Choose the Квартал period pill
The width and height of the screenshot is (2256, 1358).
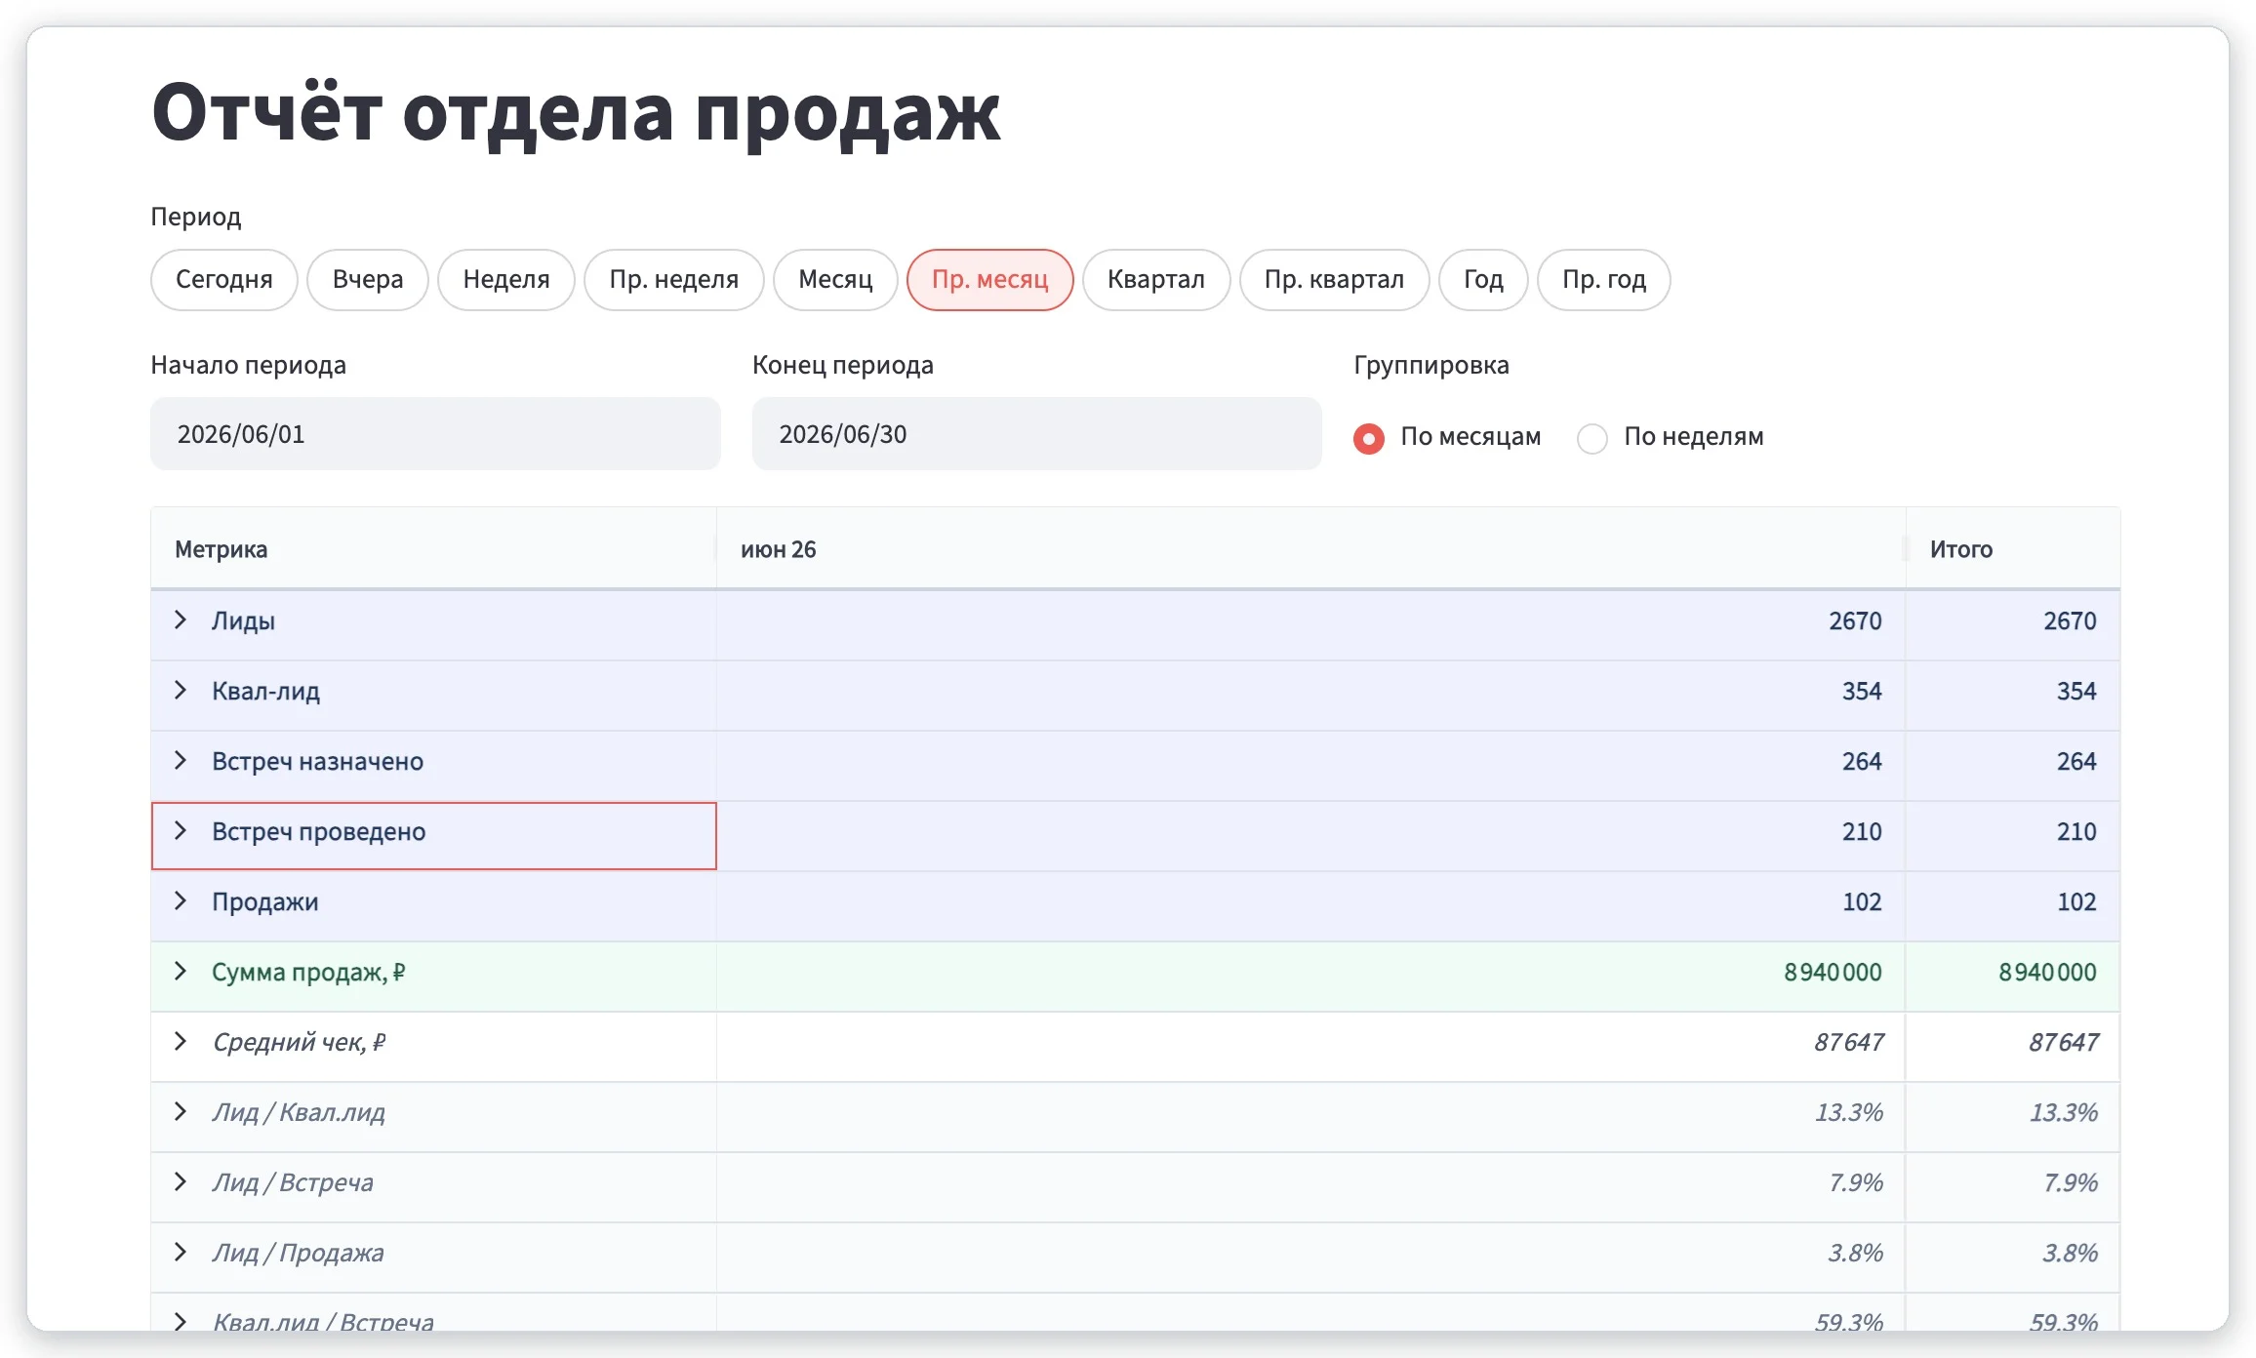[x=1156, y=280]
